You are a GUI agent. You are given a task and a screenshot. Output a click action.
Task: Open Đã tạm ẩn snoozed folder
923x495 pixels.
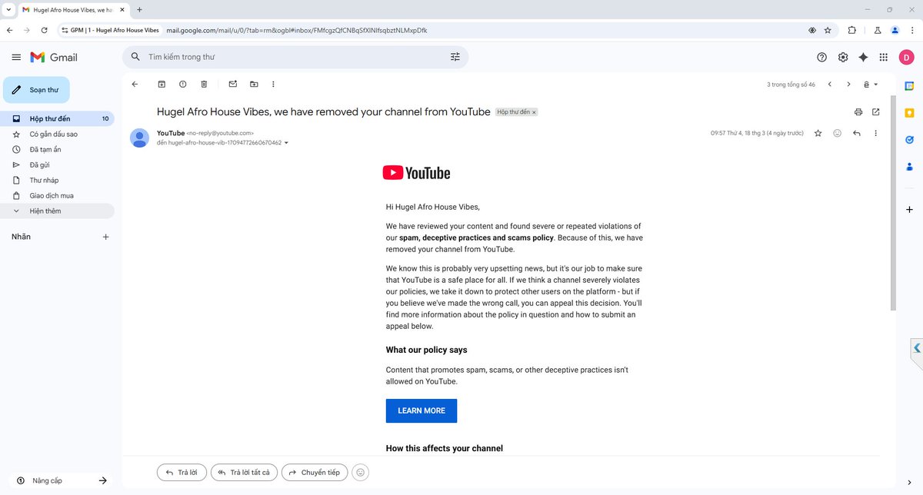[57, 149]
